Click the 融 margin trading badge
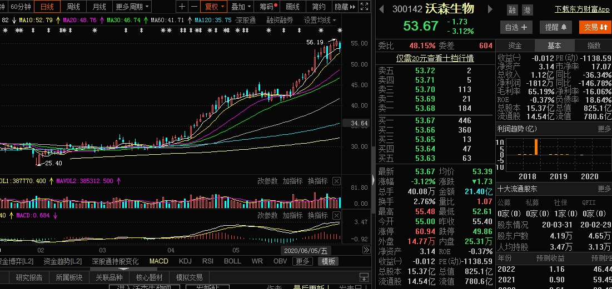This screenshot has width=612, height=289. coord(513,11)
